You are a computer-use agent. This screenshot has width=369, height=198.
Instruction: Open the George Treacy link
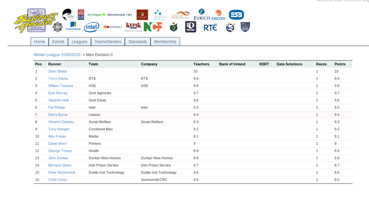[x=60, y=151]
